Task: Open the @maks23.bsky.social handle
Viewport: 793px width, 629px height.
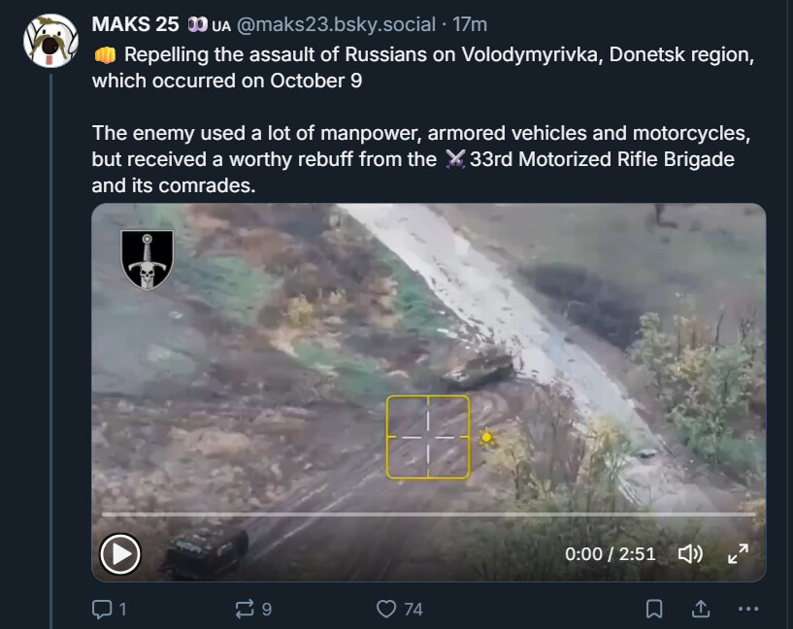Action: [336, 24]
